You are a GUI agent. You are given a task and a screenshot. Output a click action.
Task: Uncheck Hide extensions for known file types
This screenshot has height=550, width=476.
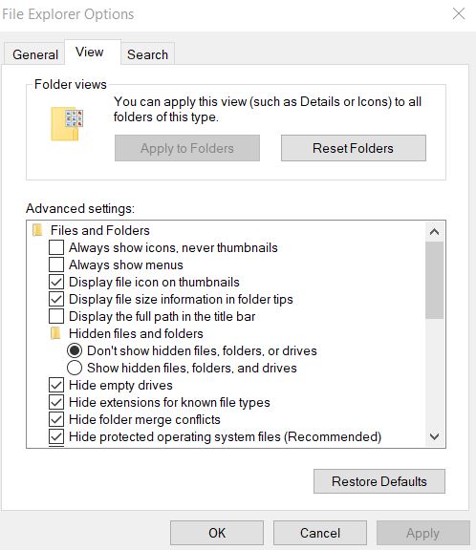point(56,402)
